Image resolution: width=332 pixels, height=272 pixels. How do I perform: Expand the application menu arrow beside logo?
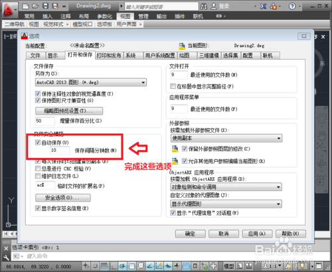click(x=15, y=10)
